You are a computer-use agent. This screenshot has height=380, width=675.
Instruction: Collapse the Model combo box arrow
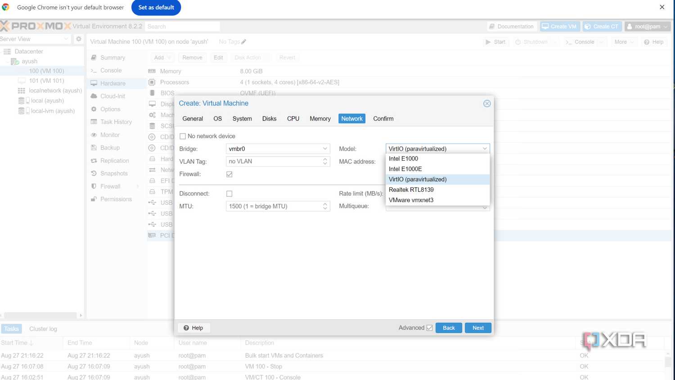click(x=485, y=149)
